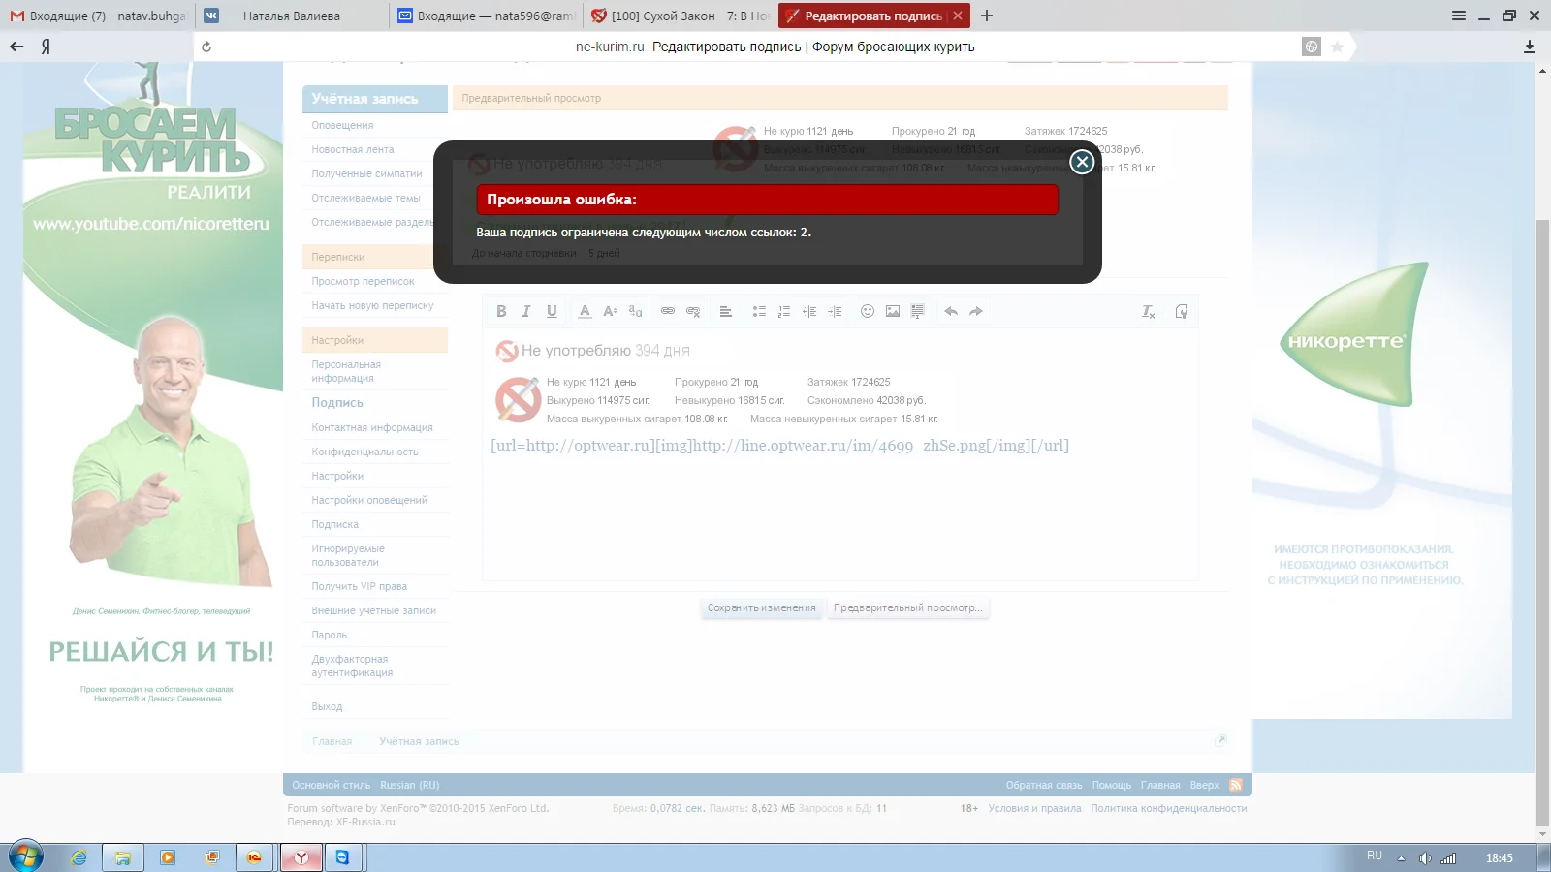Click the Сохранить изменения button
The image size is (1551, 872).
pos(762,608)
